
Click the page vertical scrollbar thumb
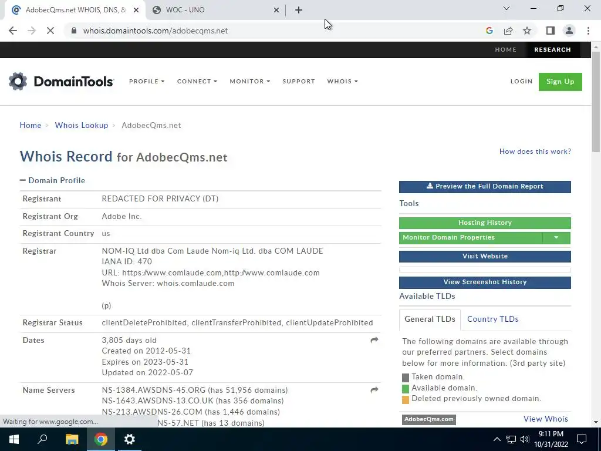click(x=596, y=102)
